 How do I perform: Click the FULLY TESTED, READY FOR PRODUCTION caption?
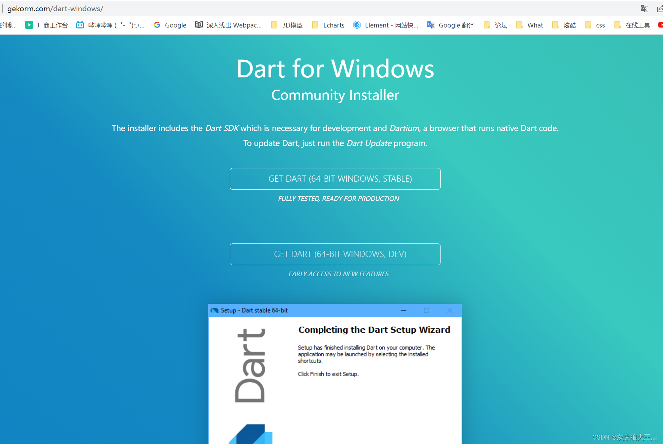(339, 199)
